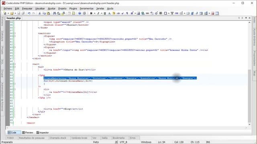Viewport: 257px width, 144px height.
Task: Click the Save toolbar icon
Action: [19, 13]
